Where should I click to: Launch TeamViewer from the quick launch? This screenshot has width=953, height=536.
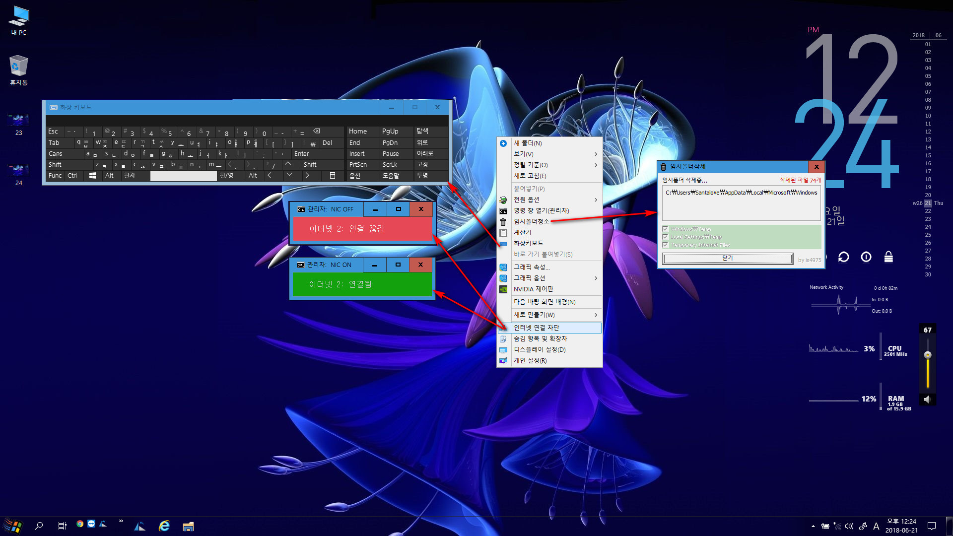tap(91, 524)
